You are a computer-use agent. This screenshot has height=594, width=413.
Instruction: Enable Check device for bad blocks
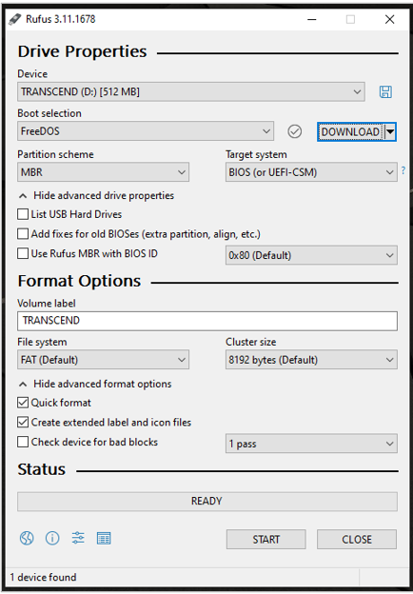point(23,442)
